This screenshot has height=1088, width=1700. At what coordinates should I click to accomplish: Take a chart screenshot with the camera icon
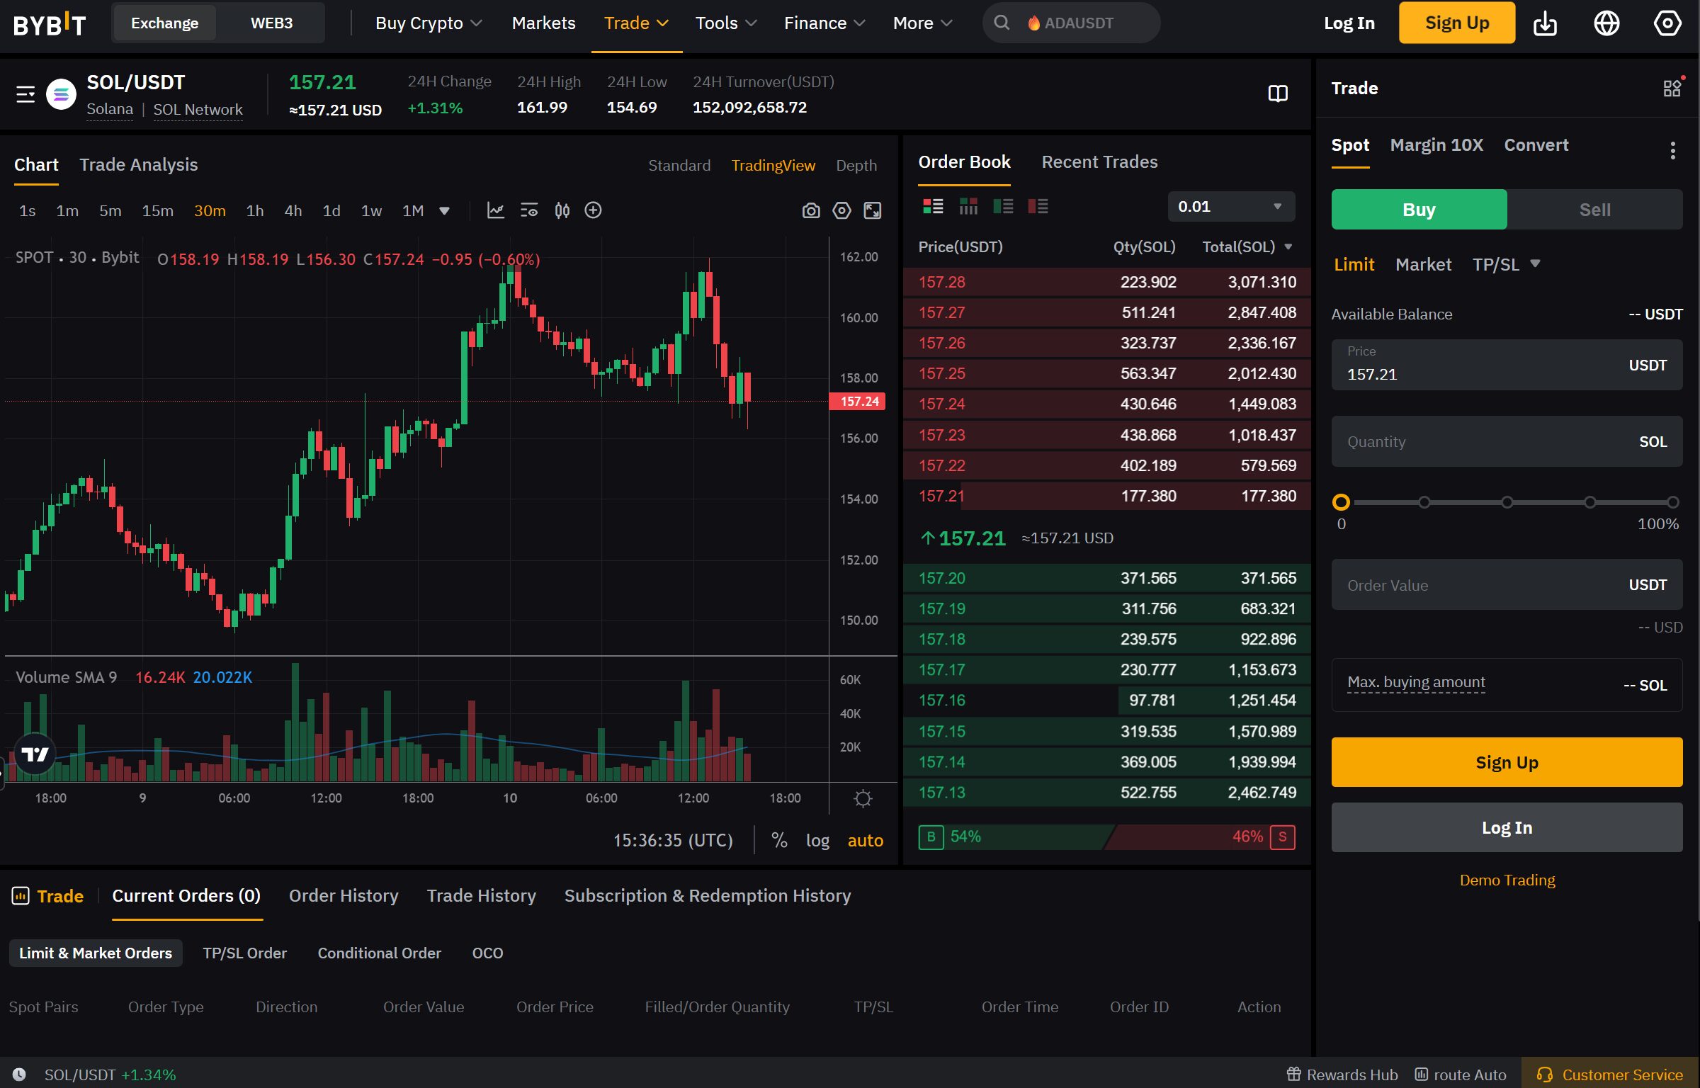(x=810, y=210)
